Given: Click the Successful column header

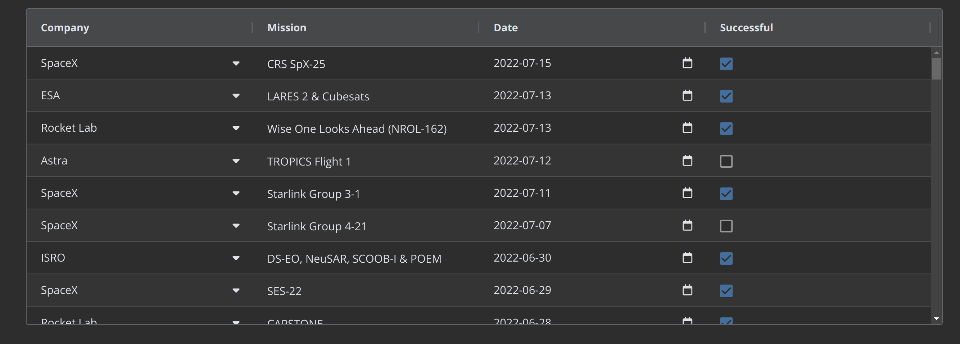Looking at the screenshot, I should (746, 28).
